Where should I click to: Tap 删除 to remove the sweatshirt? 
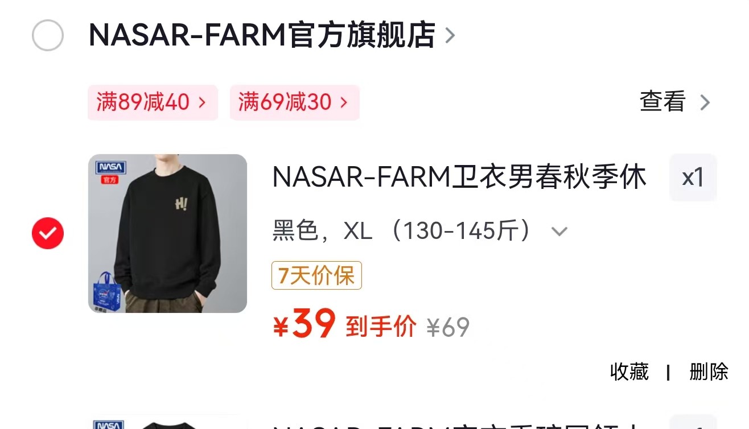click(709, 372)
